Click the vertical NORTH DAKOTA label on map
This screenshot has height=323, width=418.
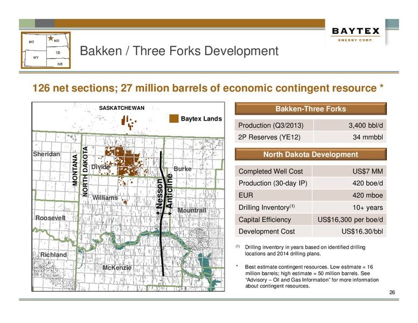[x=85, y=172]
